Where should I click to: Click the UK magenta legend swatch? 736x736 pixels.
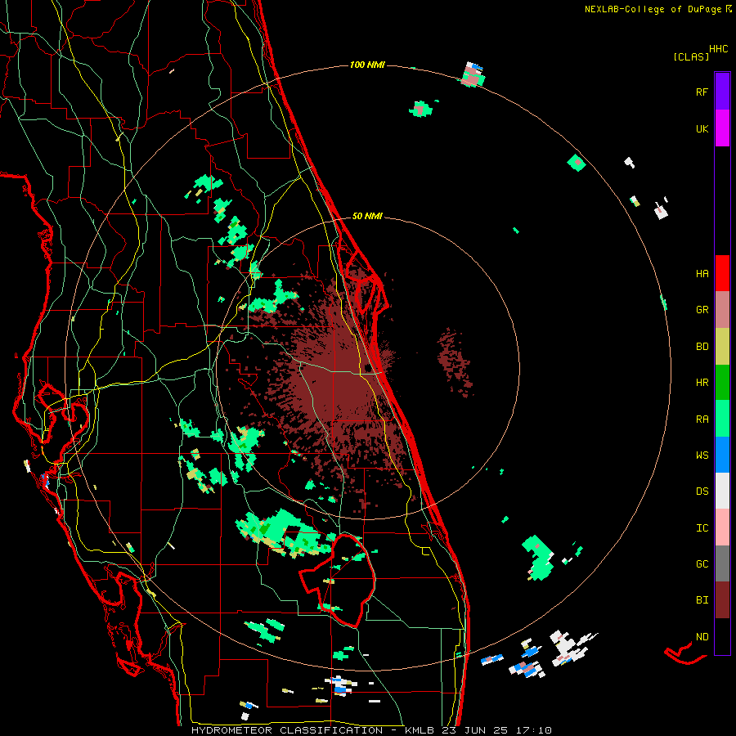722,128
